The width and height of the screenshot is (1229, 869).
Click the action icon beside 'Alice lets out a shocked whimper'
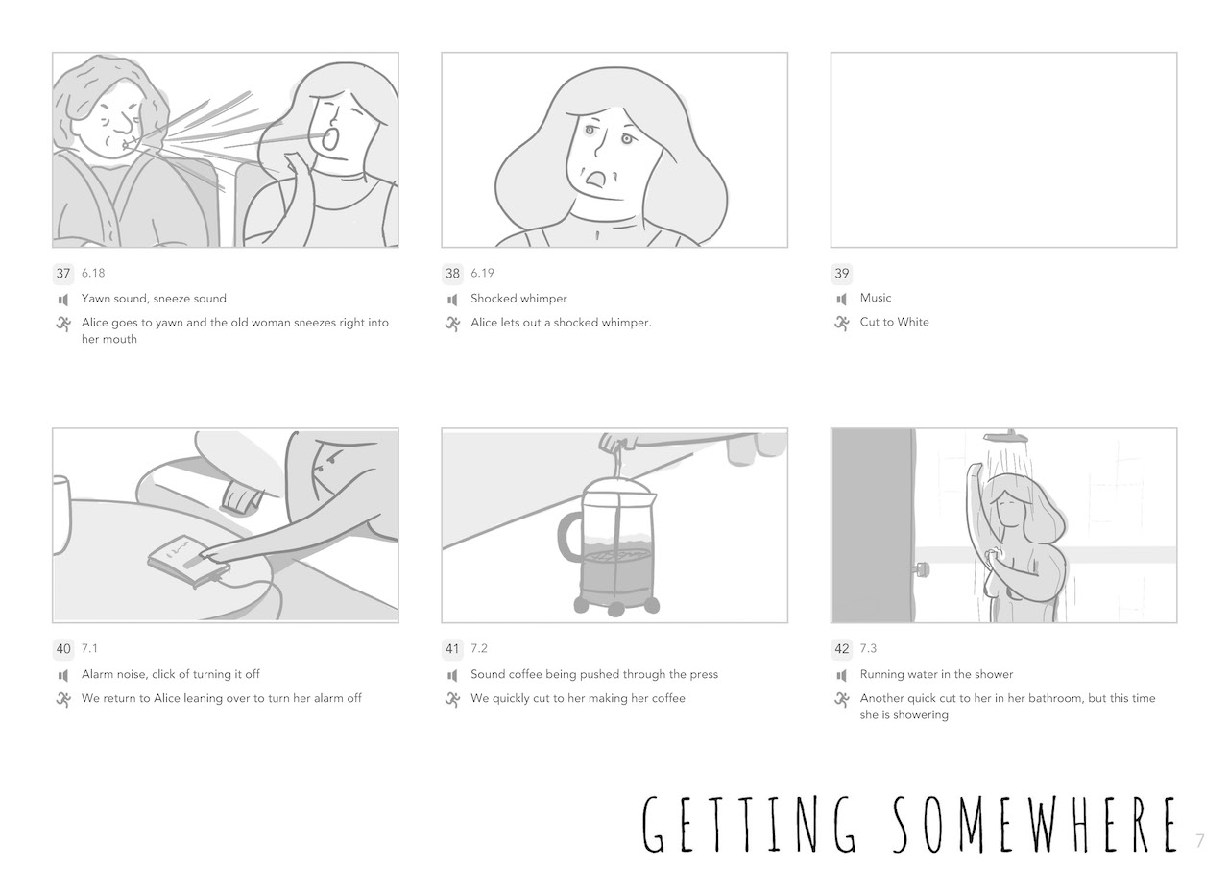[x=452, y=324]
